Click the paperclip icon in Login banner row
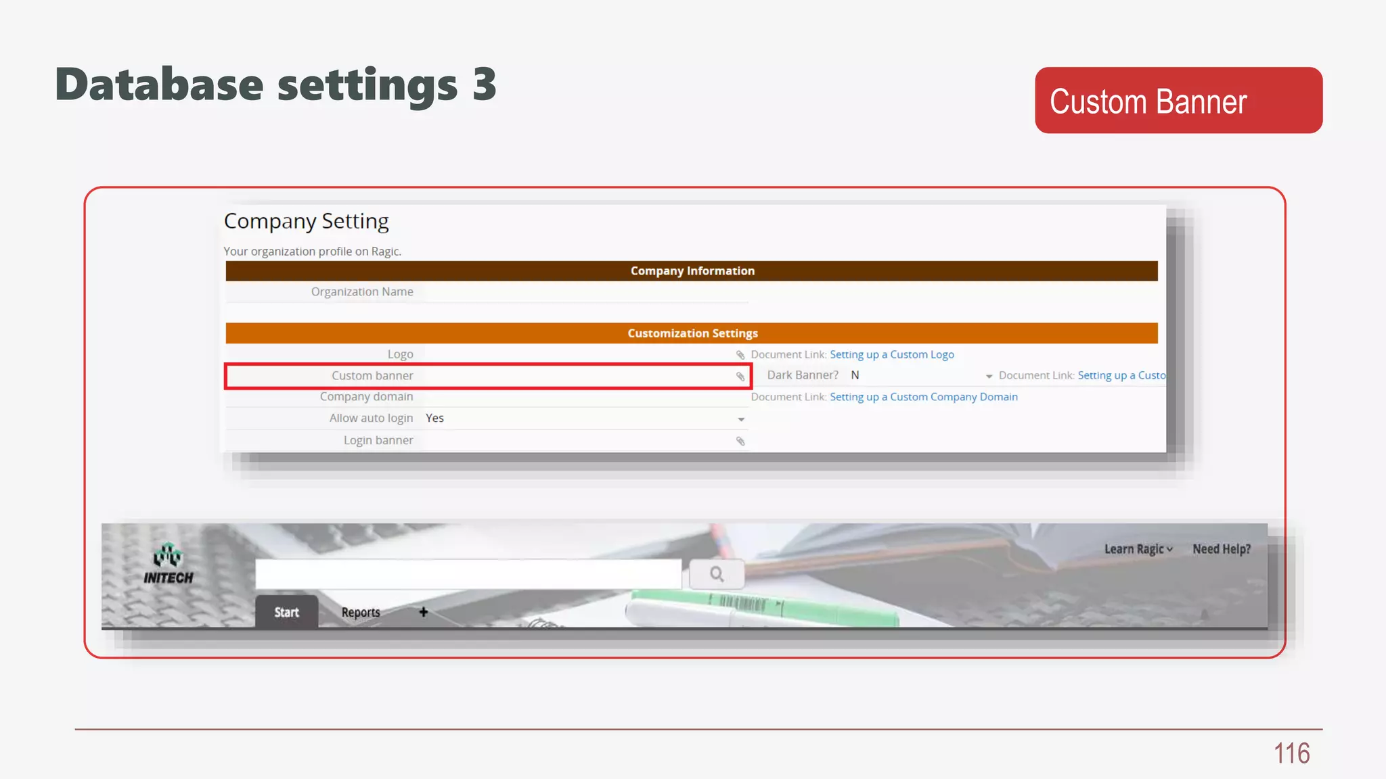 pyautogui.click(x=740, y=441)
